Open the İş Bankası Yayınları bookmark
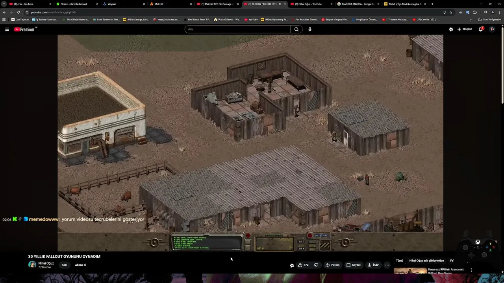 (x=45, y=19)
